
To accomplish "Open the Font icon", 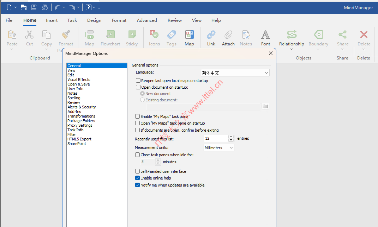I will 265,35.
